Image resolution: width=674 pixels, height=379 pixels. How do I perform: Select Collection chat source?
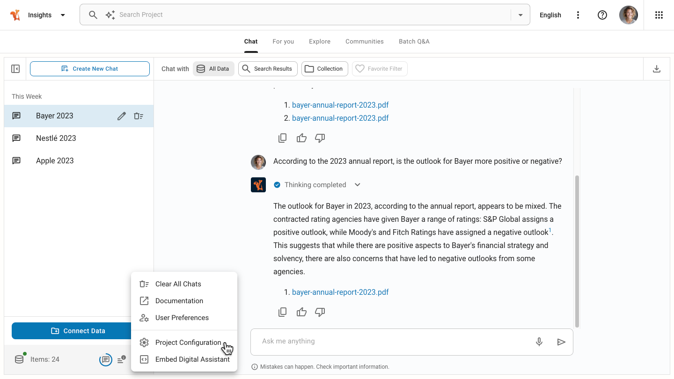click(325, 69)
